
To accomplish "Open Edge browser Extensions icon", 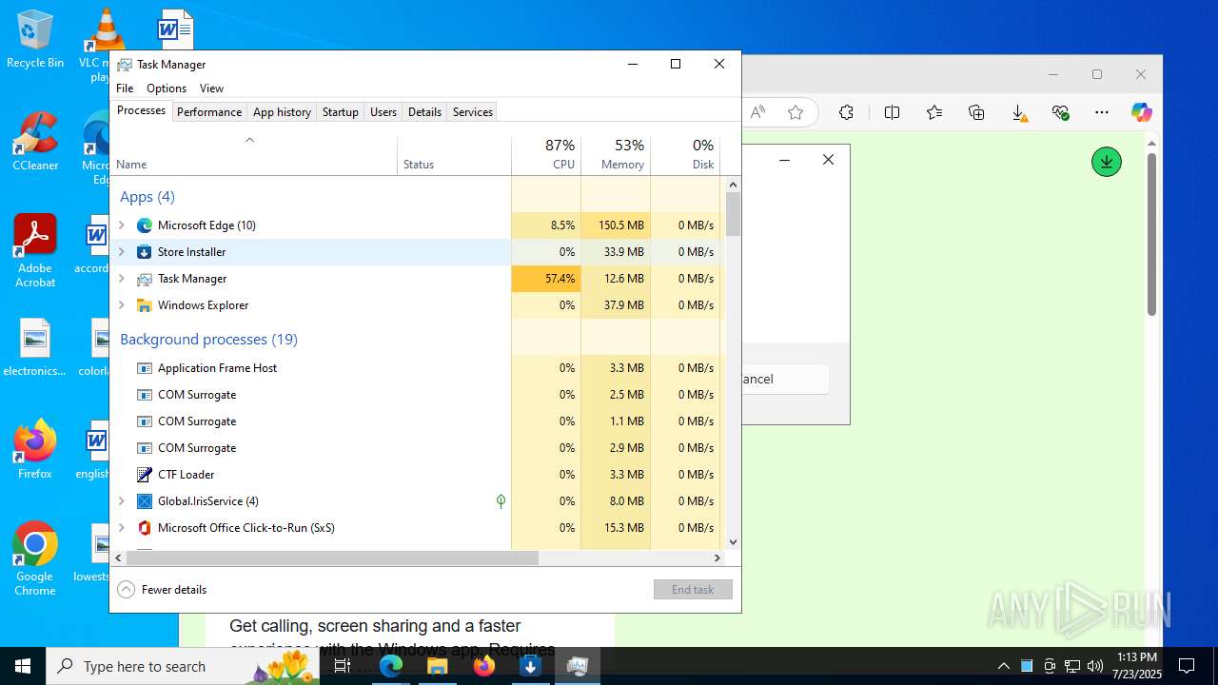I will 846,112.
